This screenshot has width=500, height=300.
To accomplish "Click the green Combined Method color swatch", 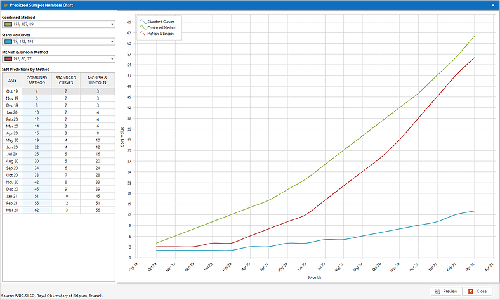I will tap(8, 24).
